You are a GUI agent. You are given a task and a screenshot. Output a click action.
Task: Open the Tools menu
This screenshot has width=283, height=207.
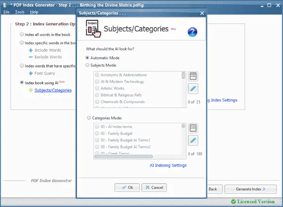click(x=20, y=12)
